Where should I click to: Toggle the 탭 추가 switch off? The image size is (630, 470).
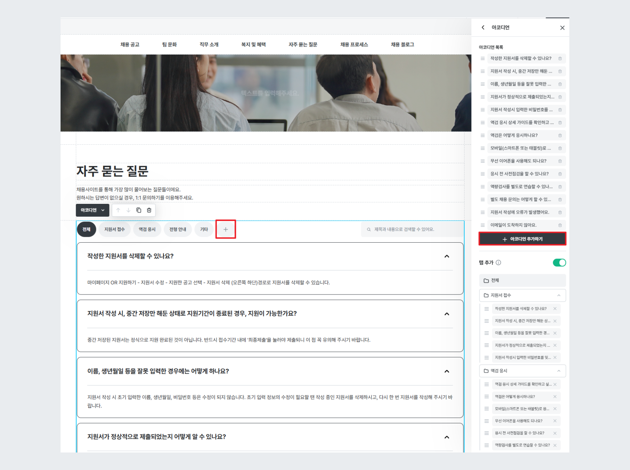pyautogui.click(x=559, y=263)
